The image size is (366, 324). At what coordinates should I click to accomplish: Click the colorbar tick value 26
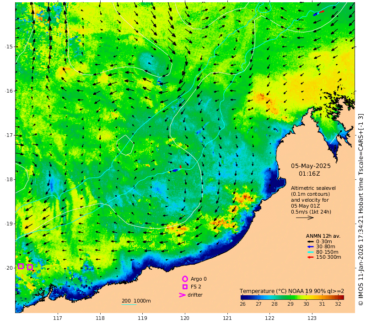click(x=243, y=304)
